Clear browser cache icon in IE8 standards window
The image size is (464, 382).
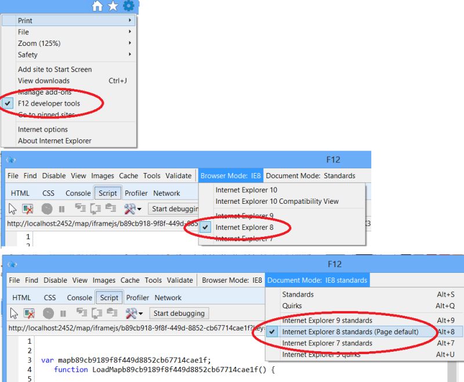pyautogui.click(x=30, y=313)
